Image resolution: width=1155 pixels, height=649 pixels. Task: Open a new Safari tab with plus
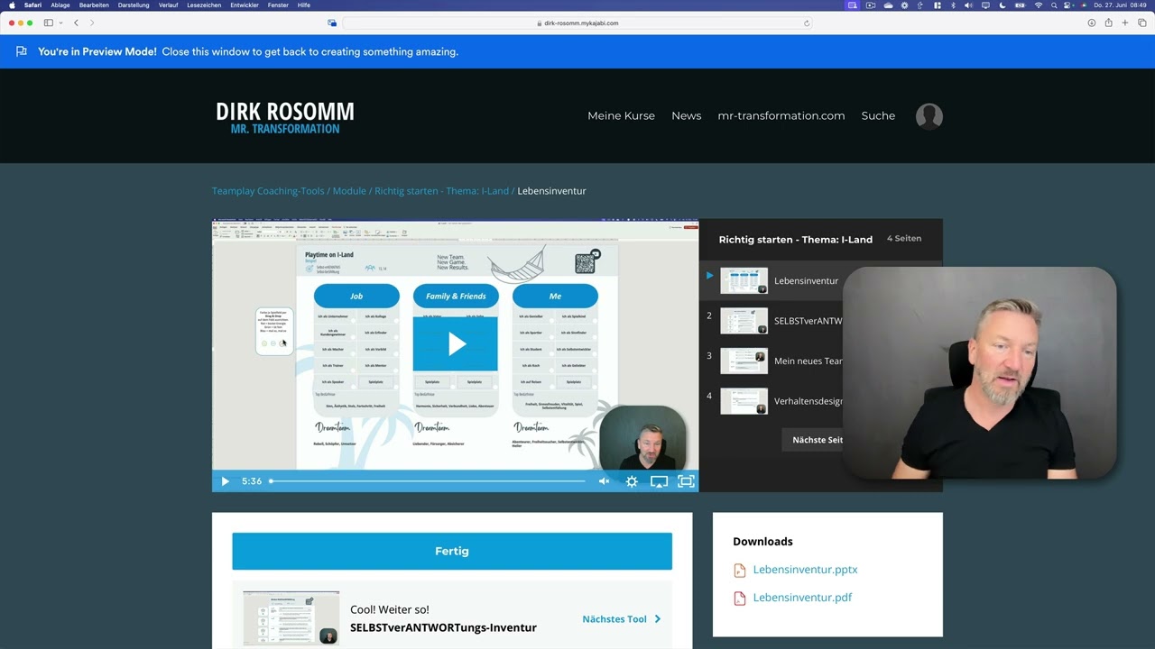click(1124, 23)
